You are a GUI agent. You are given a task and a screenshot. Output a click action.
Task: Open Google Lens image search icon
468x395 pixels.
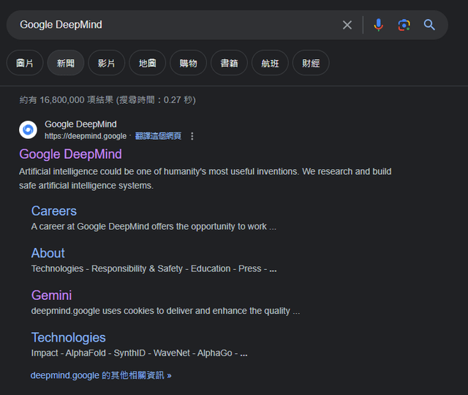[404, 25]
